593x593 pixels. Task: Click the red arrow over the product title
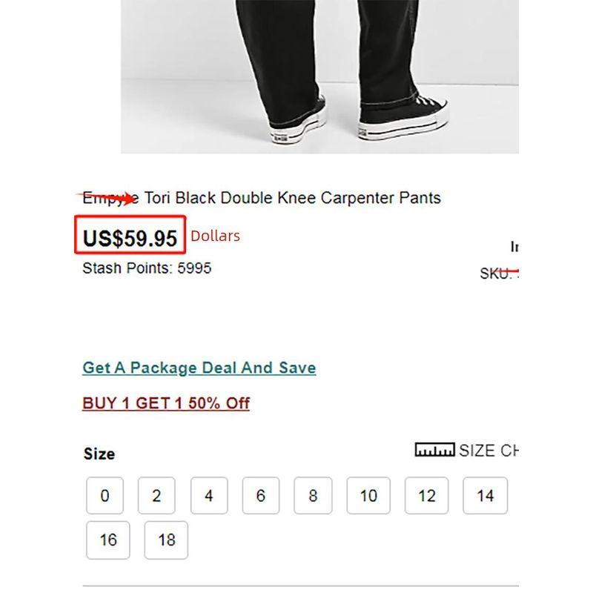click(x=108, y=198)
